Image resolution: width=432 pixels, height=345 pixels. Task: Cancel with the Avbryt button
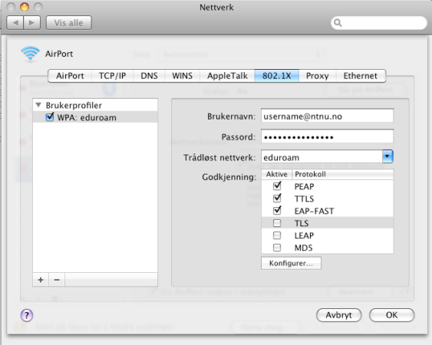click(x=338, y=315)
